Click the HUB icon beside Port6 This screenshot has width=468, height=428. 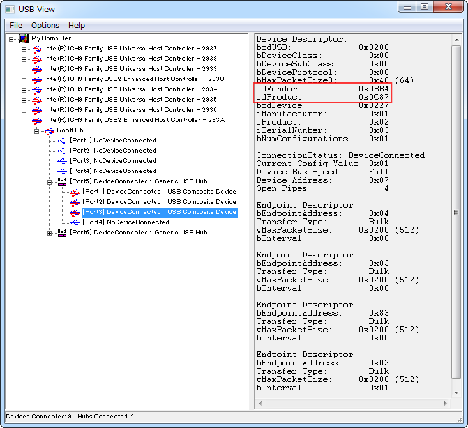pyautogui.click(x=62, y=233)
